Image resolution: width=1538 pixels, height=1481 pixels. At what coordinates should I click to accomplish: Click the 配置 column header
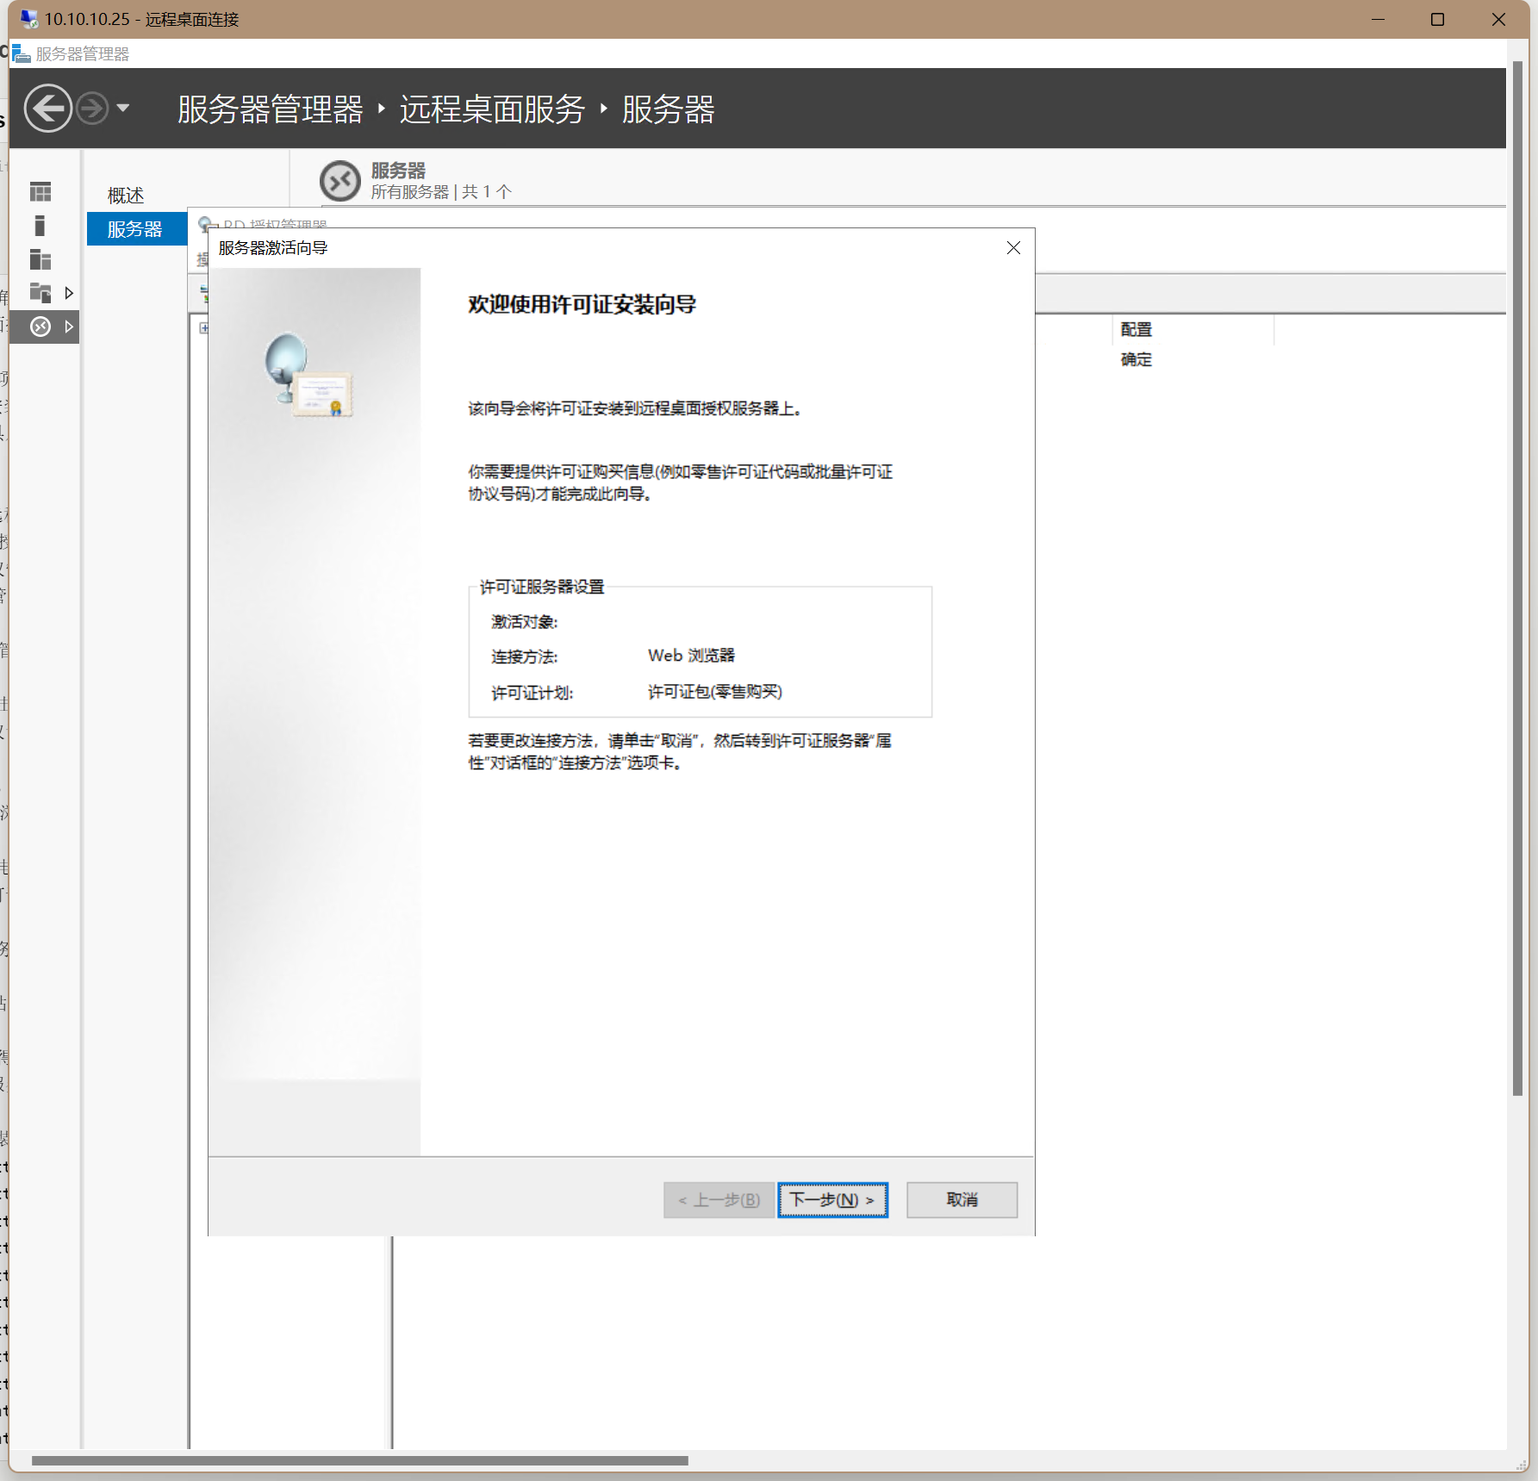tap(1136, 329)
